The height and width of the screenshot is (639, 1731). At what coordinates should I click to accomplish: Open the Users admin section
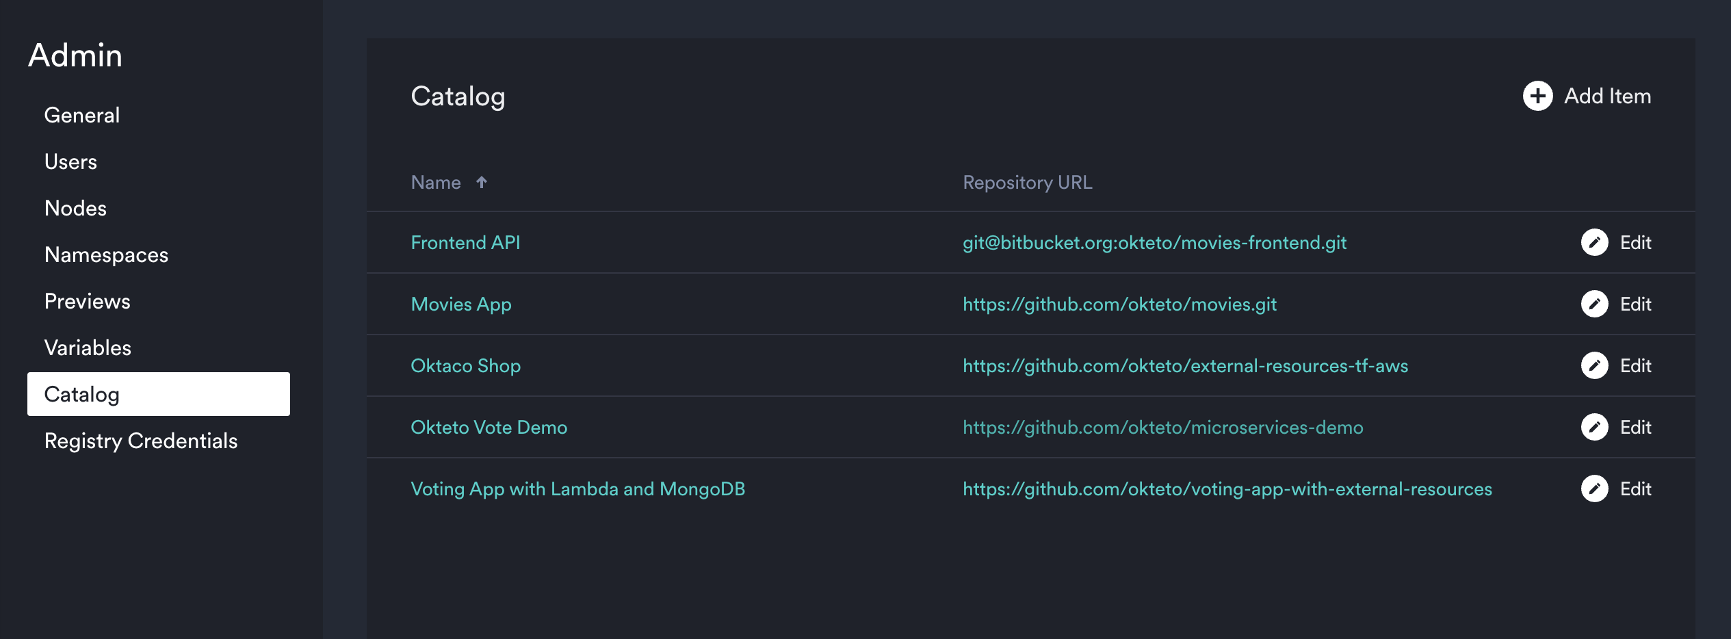(x=70, y=161)
